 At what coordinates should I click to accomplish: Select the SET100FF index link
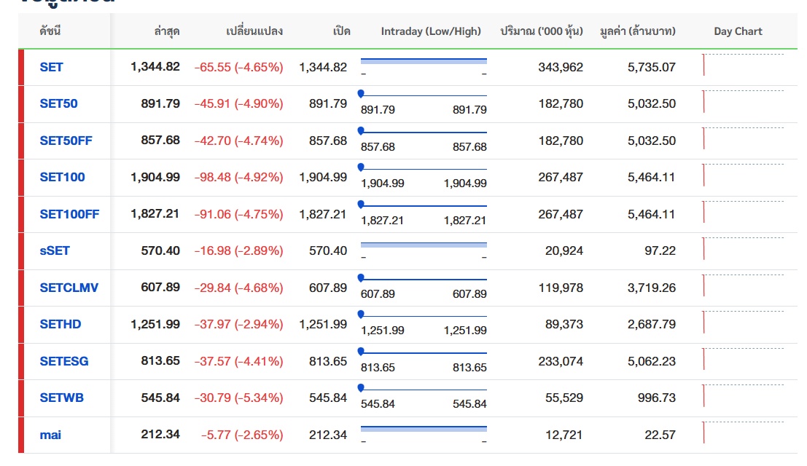(x=69, y=214)
